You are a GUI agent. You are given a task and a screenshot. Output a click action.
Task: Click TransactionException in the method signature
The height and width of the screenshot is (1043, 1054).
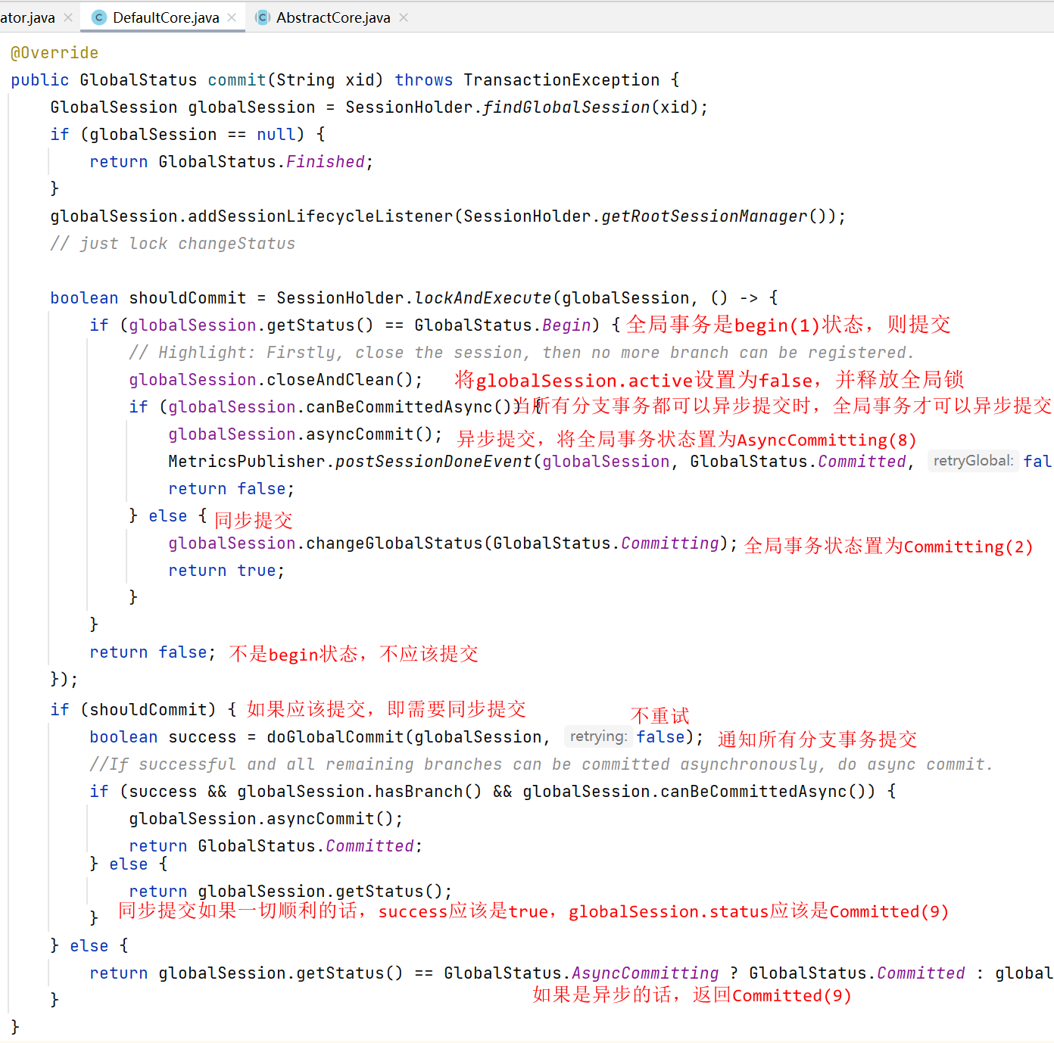pos(561,80)
